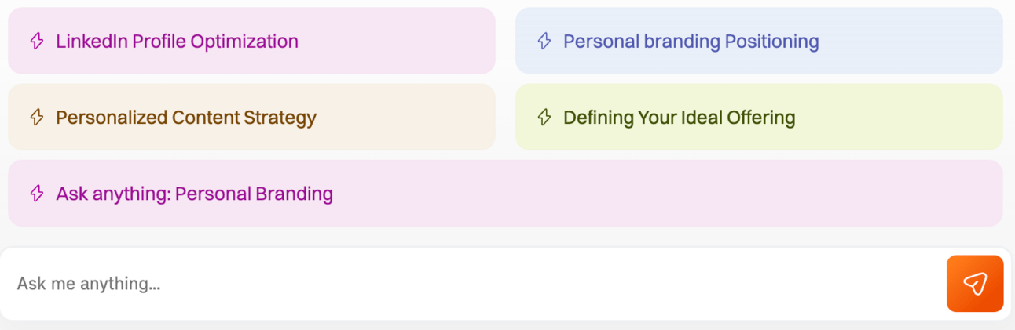
Task: Click the lightning icon beside Ask anything: Personal Branding
Action: tap(37, 194)
